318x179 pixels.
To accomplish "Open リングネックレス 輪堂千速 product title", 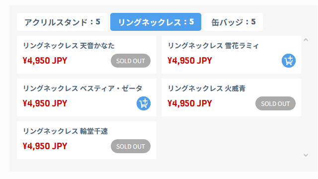I will [65, 131].
